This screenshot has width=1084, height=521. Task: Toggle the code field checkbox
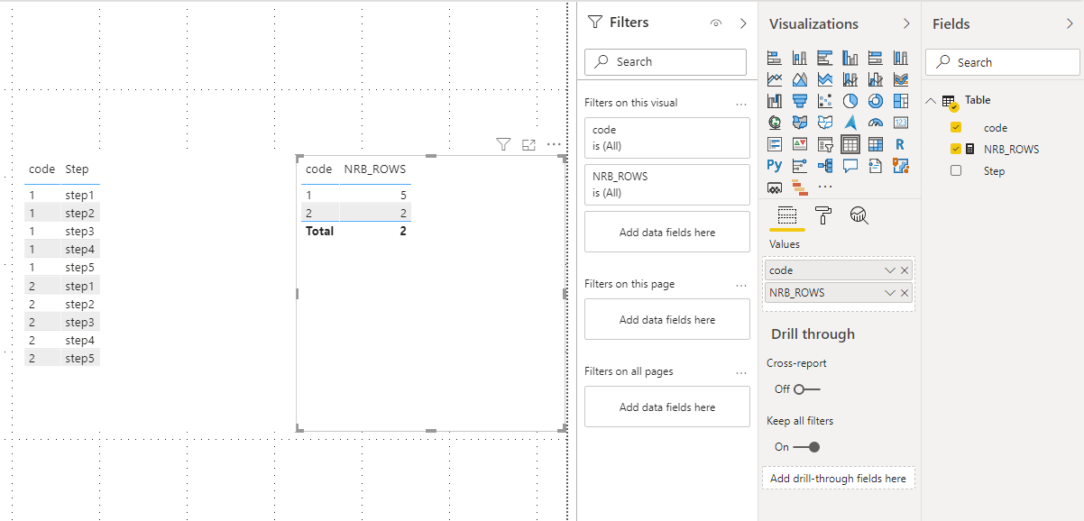pyautogui.click(x=956, y=128)
